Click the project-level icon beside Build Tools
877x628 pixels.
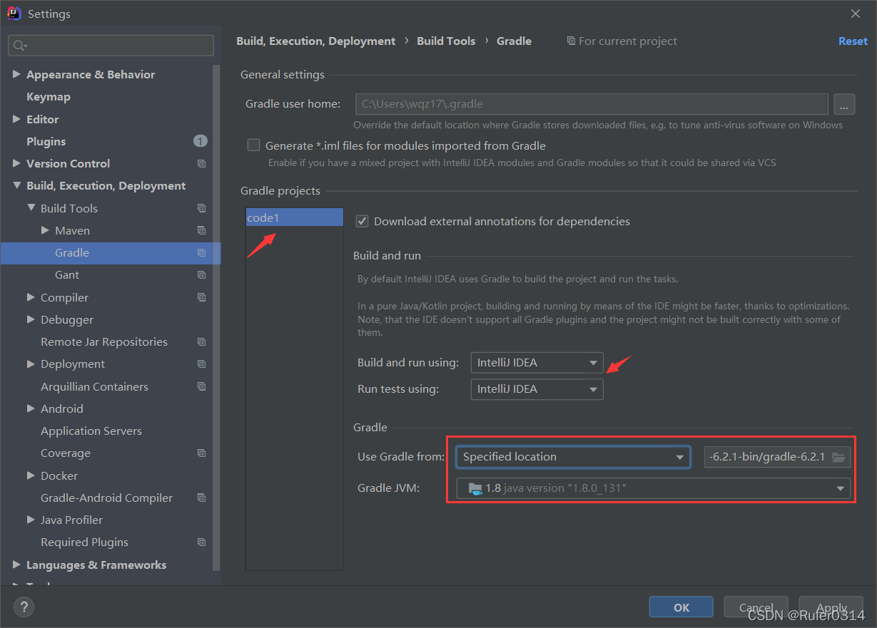202,208
